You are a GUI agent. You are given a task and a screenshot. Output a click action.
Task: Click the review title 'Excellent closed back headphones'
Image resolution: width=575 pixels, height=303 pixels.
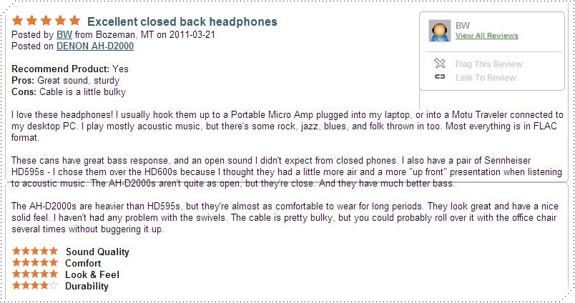click(x=182, y=21)
